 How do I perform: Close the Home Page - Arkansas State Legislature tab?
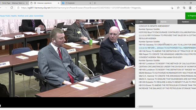(27, 3)
